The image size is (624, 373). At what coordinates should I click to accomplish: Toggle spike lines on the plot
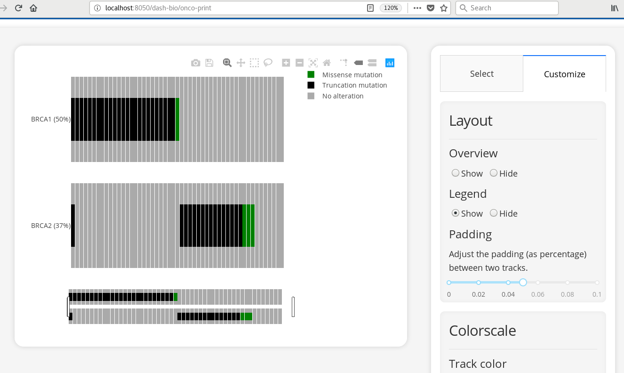(x=343, y=62)
